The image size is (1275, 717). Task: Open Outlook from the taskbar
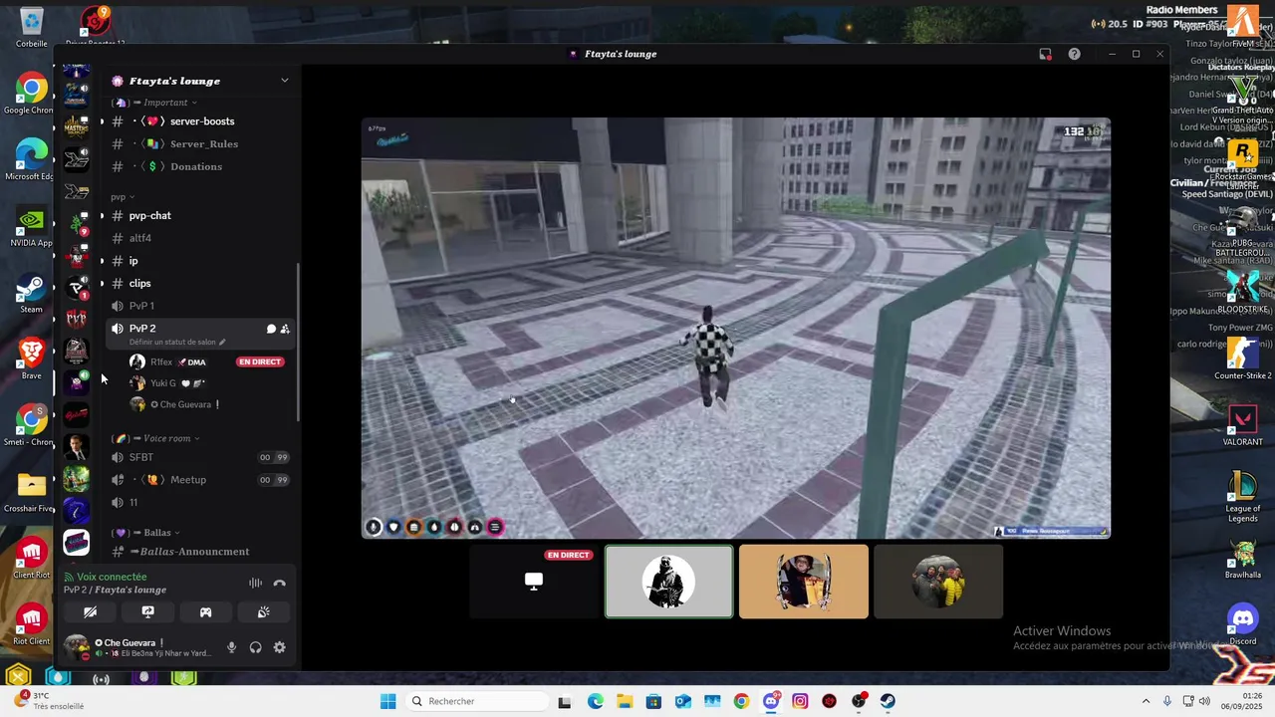pyautogui.click(x=682, y=701)
